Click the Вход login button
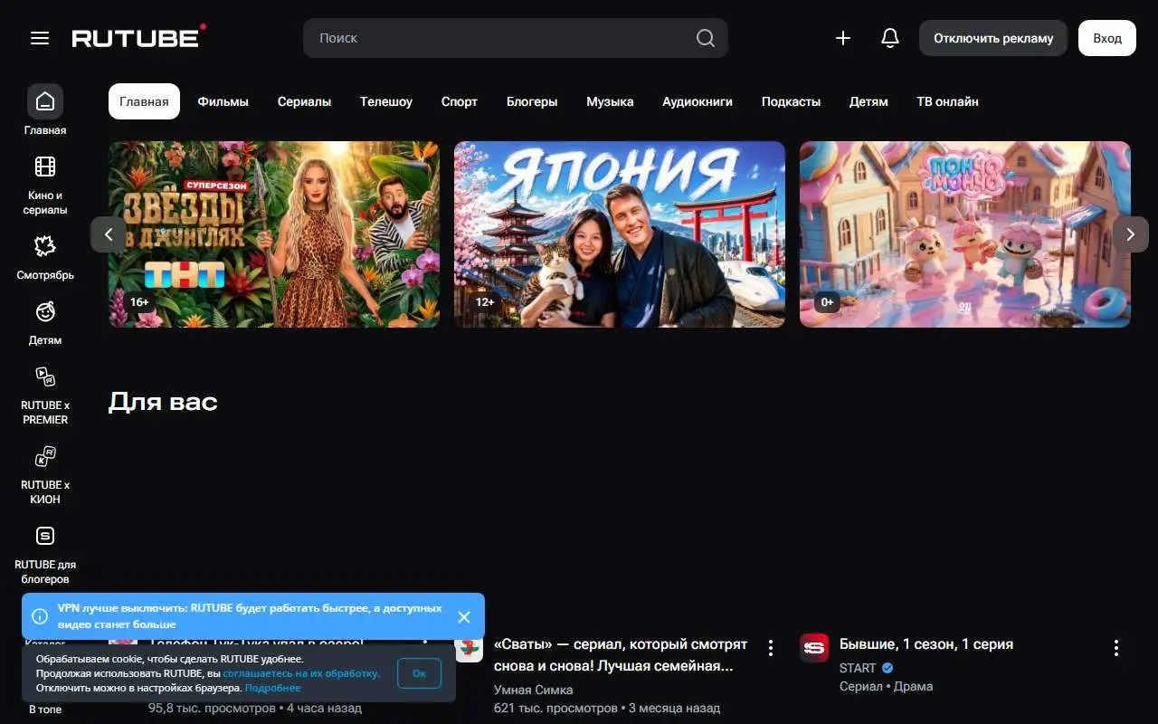Image resolution: width=1158 pixels, height=724 pixels. coord(1107,38)
